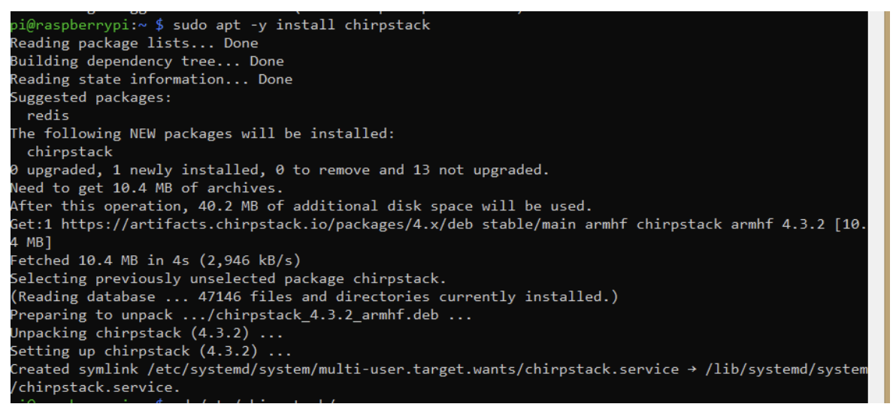This screenshot has width=896, height=413.
Task: Click the '40.2 MB of additional disk space' line
Action: [301, 206]
